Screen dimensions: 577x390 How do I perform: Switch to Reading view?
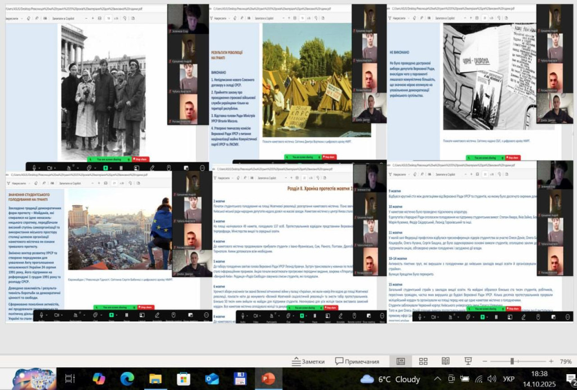click(445, 361)
